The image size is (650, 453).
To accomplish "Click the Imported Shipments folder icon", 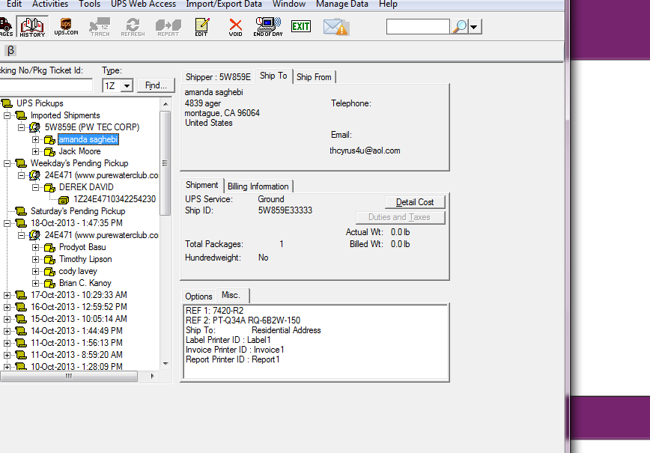I will coord(21,115).
